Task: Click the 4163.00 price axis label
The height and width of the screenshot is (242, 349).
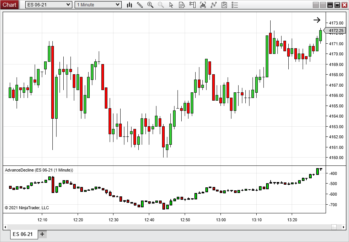Action: [336, 126]
